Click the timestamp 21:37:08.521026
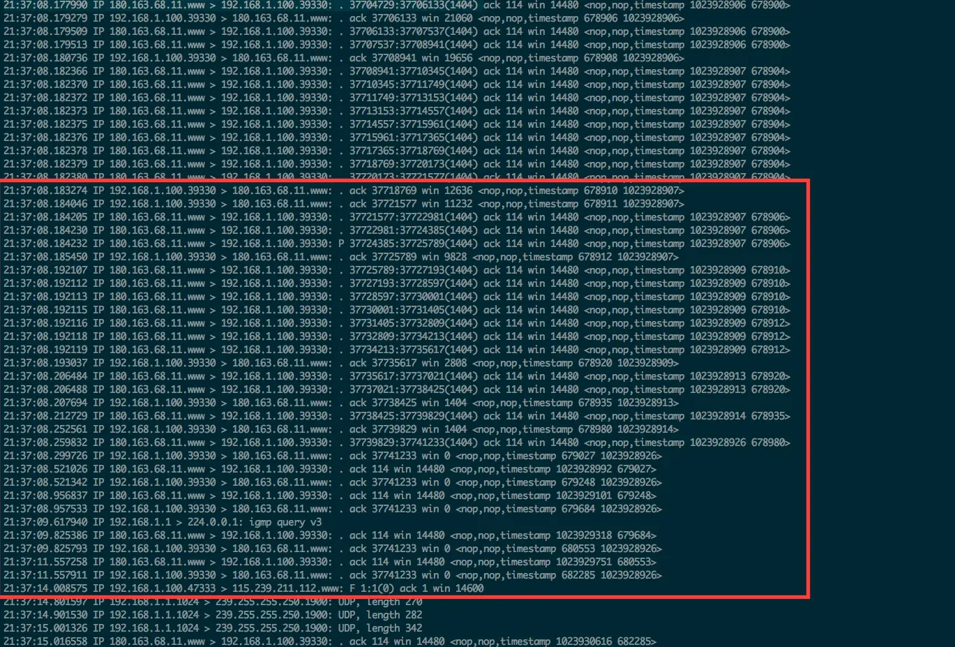Image resolution: width=955 pixels, height=647 pixels. [45, 469]
